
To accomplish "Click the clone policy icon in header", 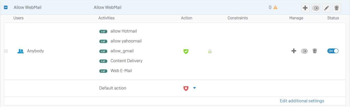I will pos(316,8).
